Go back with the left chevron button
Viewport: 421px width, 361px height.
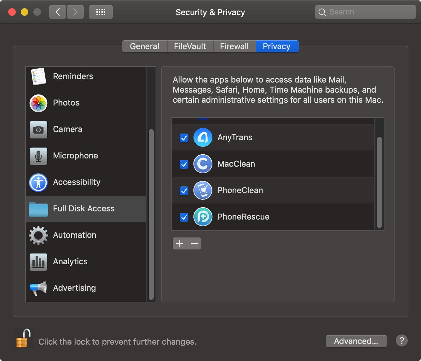point(58,12)
